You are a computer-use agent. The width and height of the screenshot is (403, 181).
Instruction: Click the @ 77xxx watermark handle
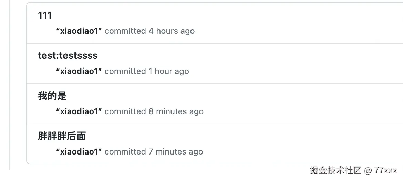coord(381,170)
